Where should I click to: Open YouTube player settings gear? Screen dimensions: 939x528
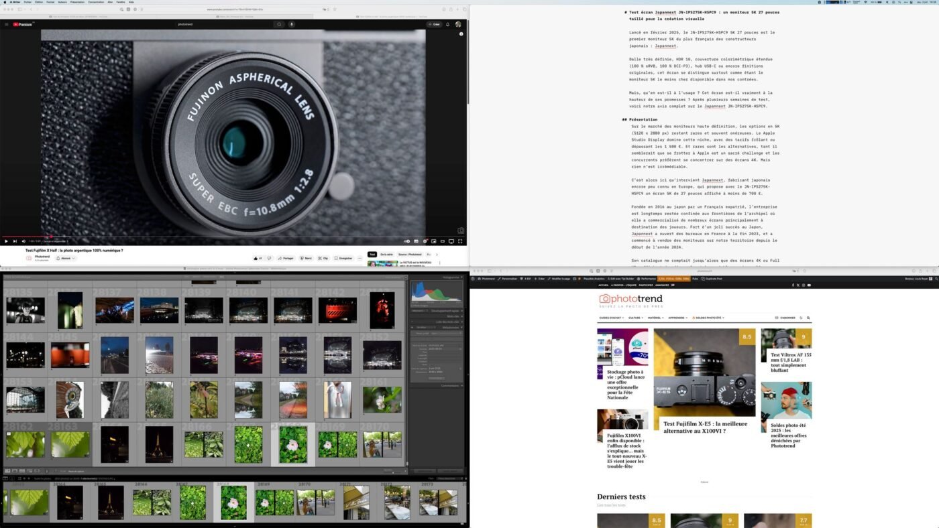tap(425, 241)
